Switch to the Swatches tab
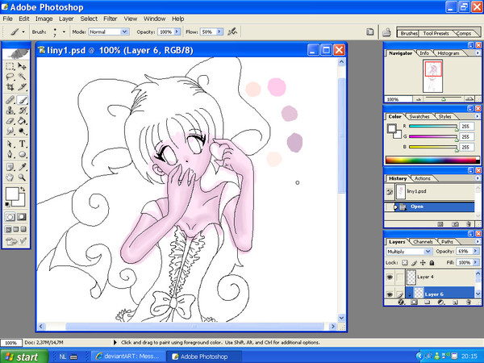484x363 pixels. (x=419, y=117)
